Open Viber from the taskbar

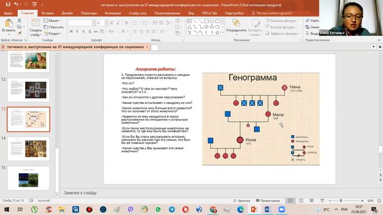130,210
